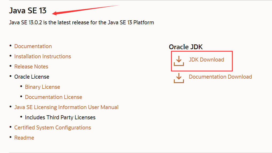
Task: Open the Documentation License link
Action: (53, 97)
